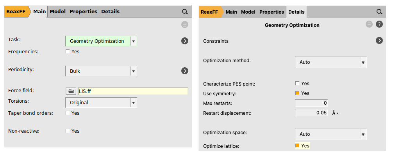Click ReaxFF engine tab in right panel
393x156 pixels.
pos(211,12)
